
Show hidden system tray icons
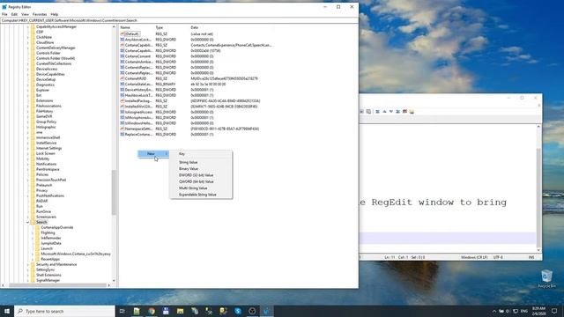click(x=493, y=311)
